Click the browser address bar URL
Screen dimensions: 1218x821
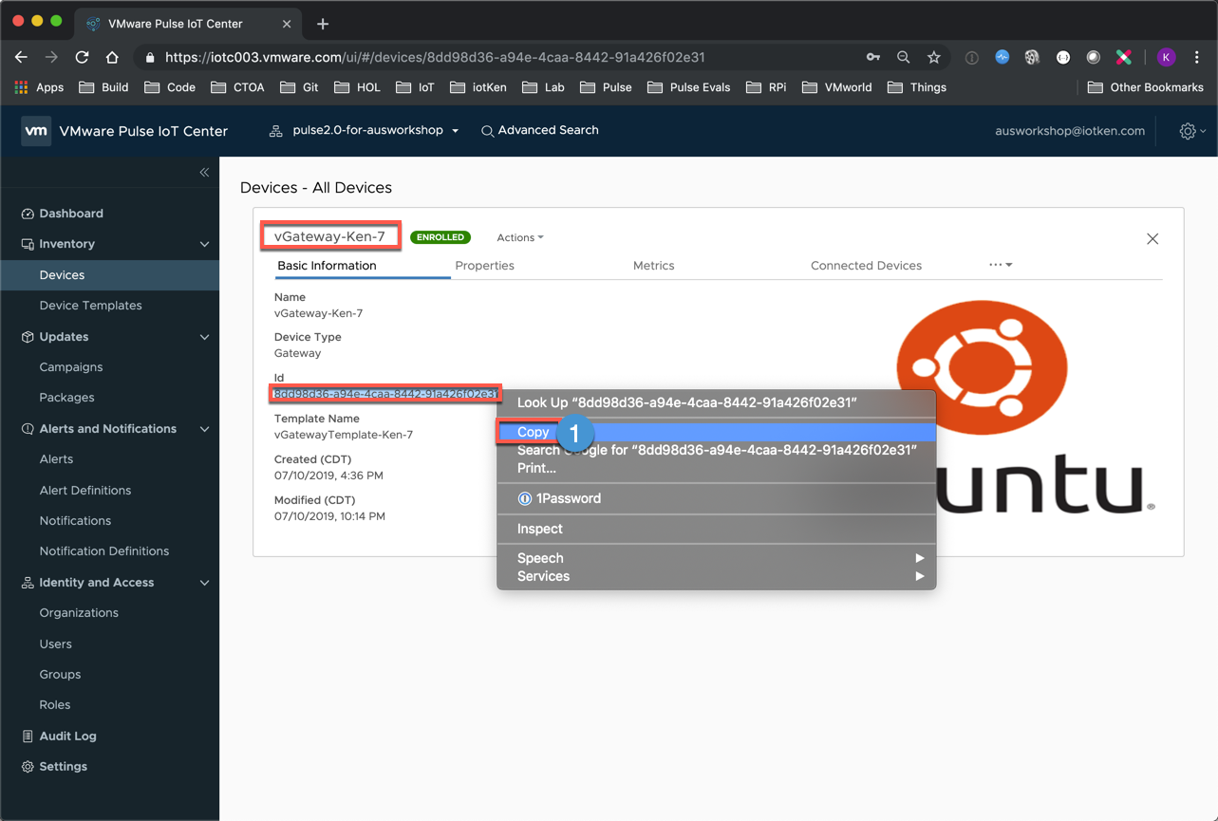(435, 57)
